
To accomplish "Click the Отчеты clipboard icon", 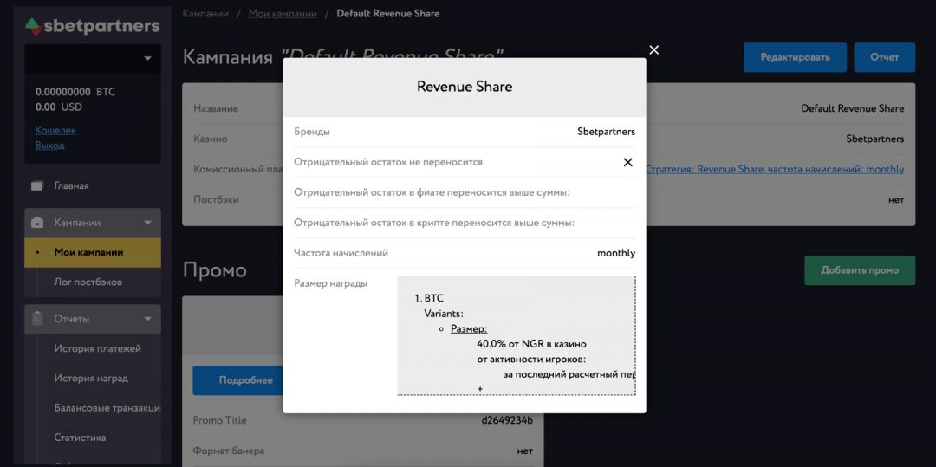I will 37,319.
